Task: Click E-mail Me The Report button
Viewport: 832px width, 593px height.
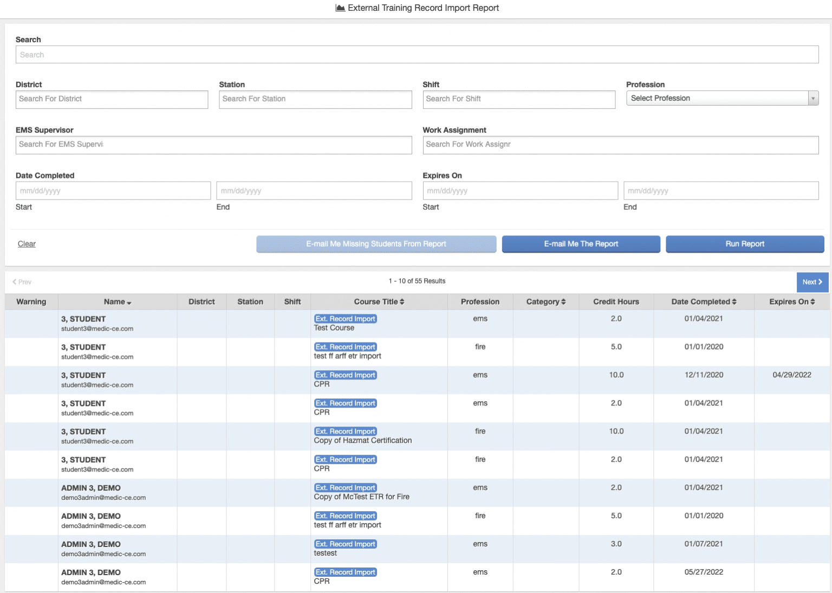Action: (581, 244)
